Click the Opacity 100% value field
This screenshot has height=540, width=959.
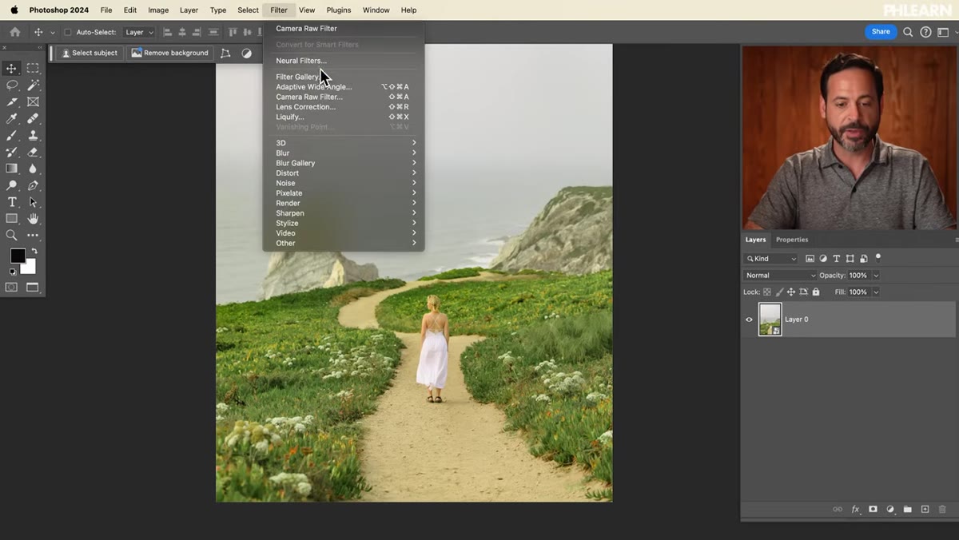click(x=858, y=276)
